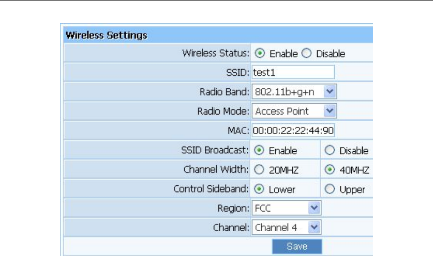Enable SSID Broadcast radio button
This screenshot has width=433, height=256.
tap(259, 150)
